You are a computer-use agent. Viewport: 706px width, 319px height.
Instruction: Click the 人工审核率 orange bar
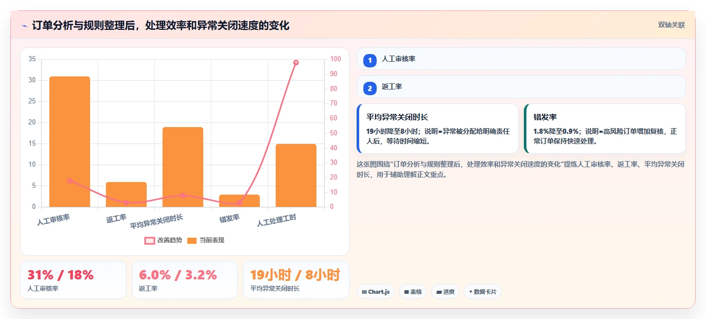pos(69,142)
